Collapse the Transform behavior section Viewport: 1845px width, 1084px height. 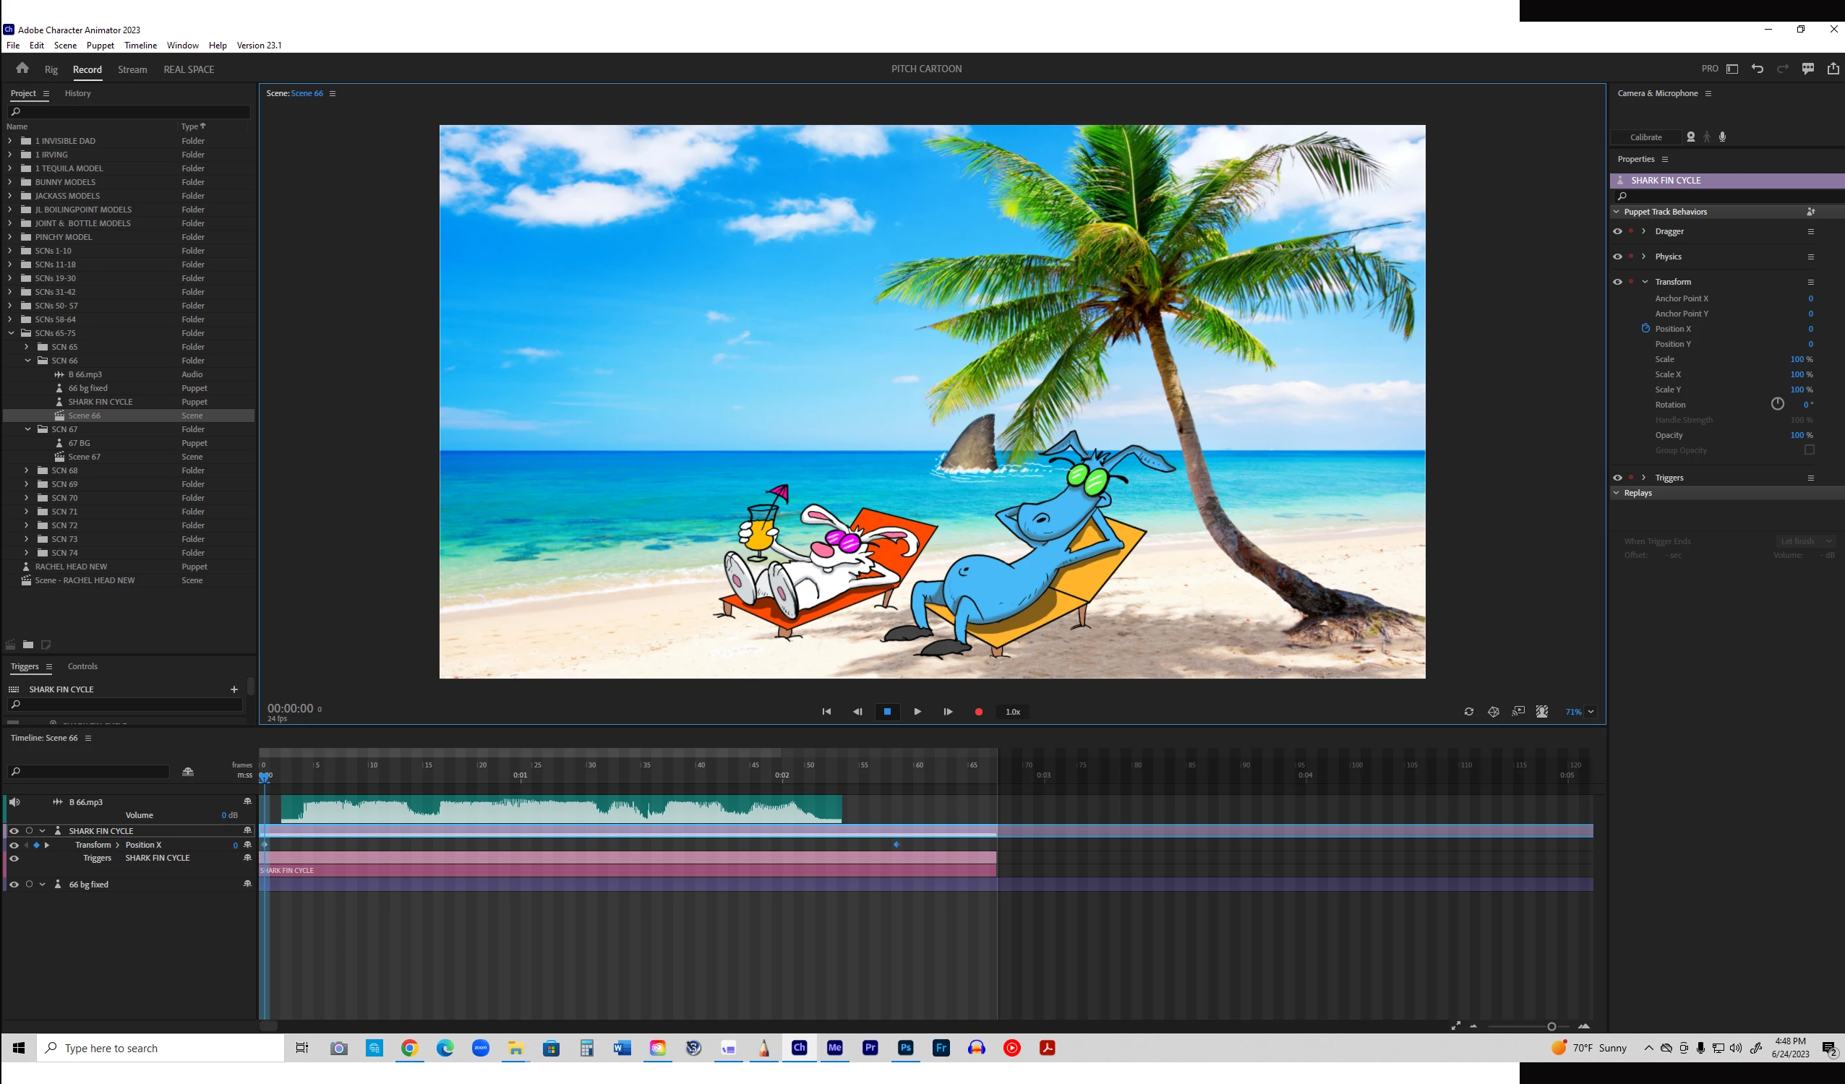[x=1645, y=282]
